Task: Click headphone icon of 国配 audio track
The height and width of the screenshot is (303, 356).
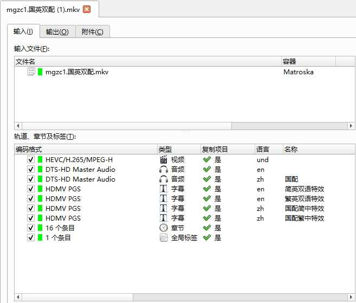Action: [164, 179]
